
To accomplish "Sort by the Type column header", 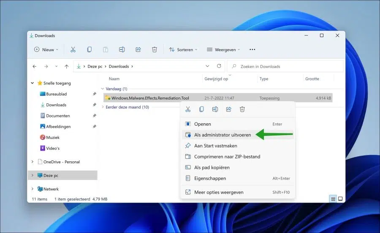I will click(263, 79).
